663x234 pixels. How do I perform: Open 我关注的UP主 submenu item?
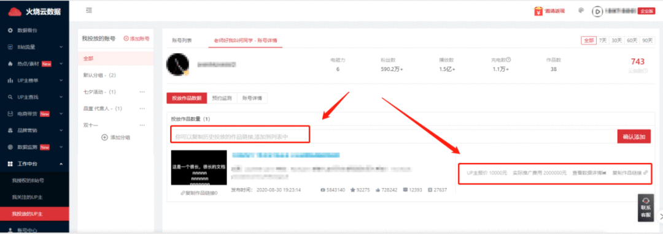[26, 197]
